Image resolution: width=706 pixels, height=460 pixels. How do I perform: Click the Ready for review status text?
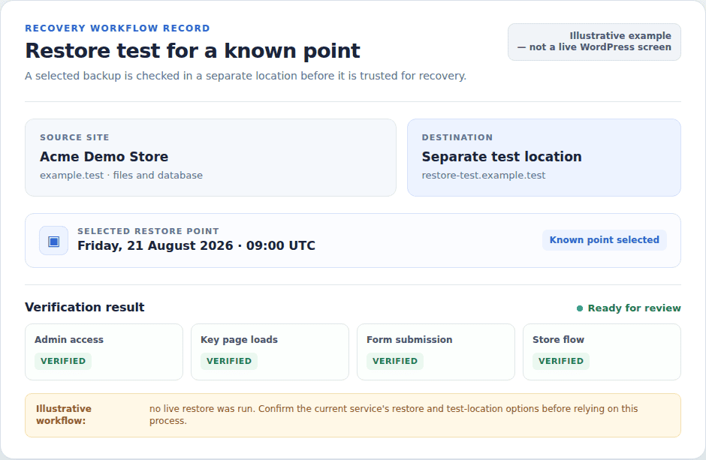634,308
